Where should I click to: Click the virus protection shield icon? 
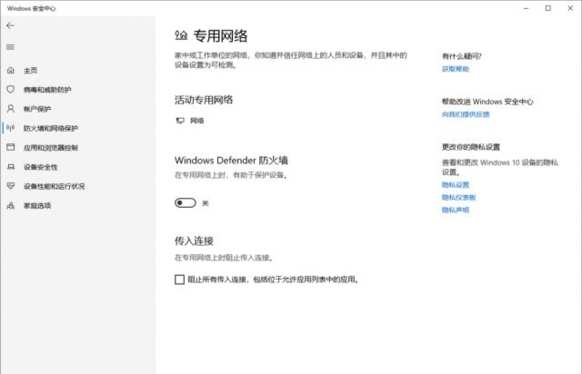10,89
